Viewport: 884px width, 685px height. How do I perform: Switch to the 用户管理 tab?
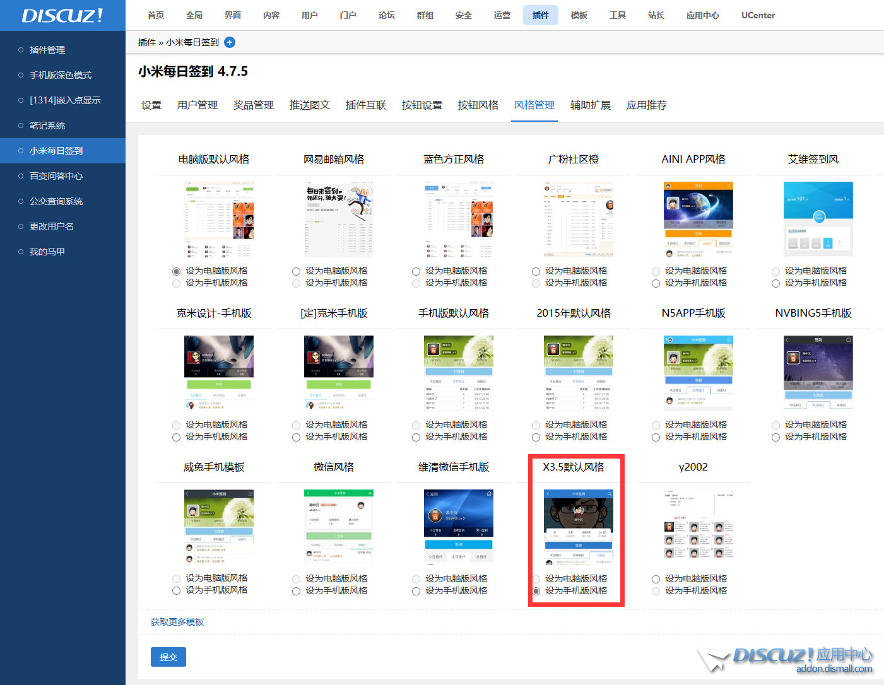pos(197,105)
